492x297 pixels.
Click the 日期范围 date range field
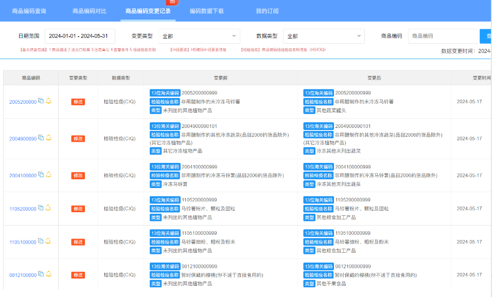pyautogui.click(x=80, y=36)
